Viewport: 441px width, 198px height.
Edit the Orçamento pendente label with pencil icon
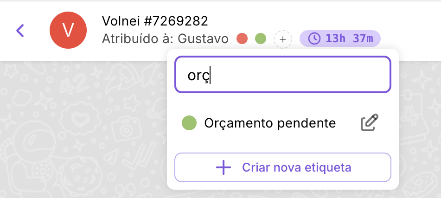[370, 123]
